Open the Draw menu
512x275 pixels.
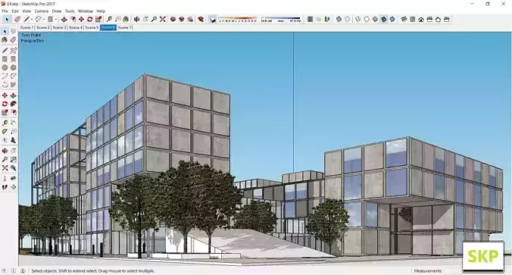point(57,11)
